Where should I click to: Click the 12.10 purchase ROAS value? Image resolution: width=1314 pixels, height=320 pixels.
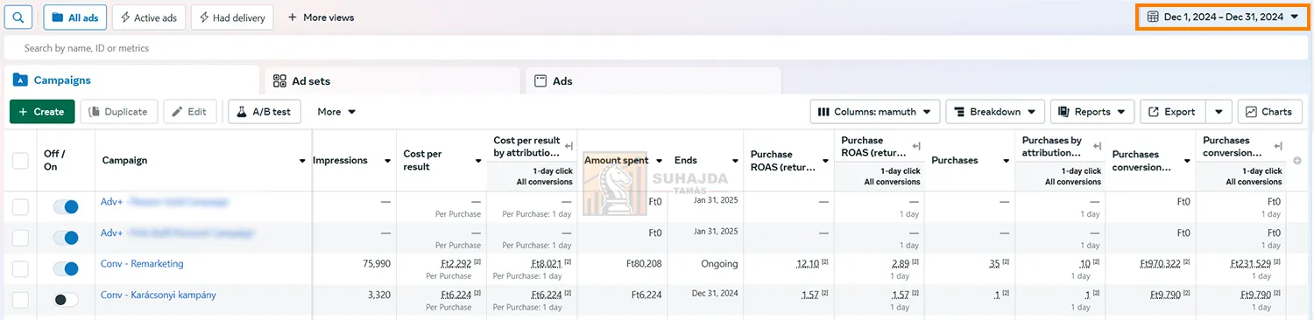807,264
